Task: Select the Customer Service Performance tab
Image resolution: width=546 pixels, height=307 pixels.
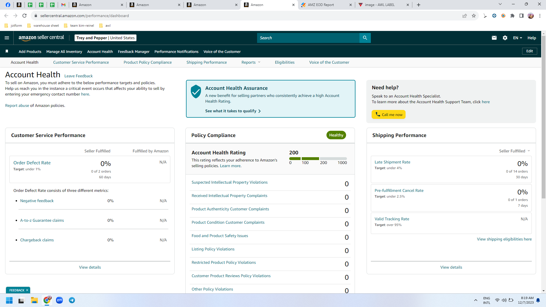Action: point(81,62)
